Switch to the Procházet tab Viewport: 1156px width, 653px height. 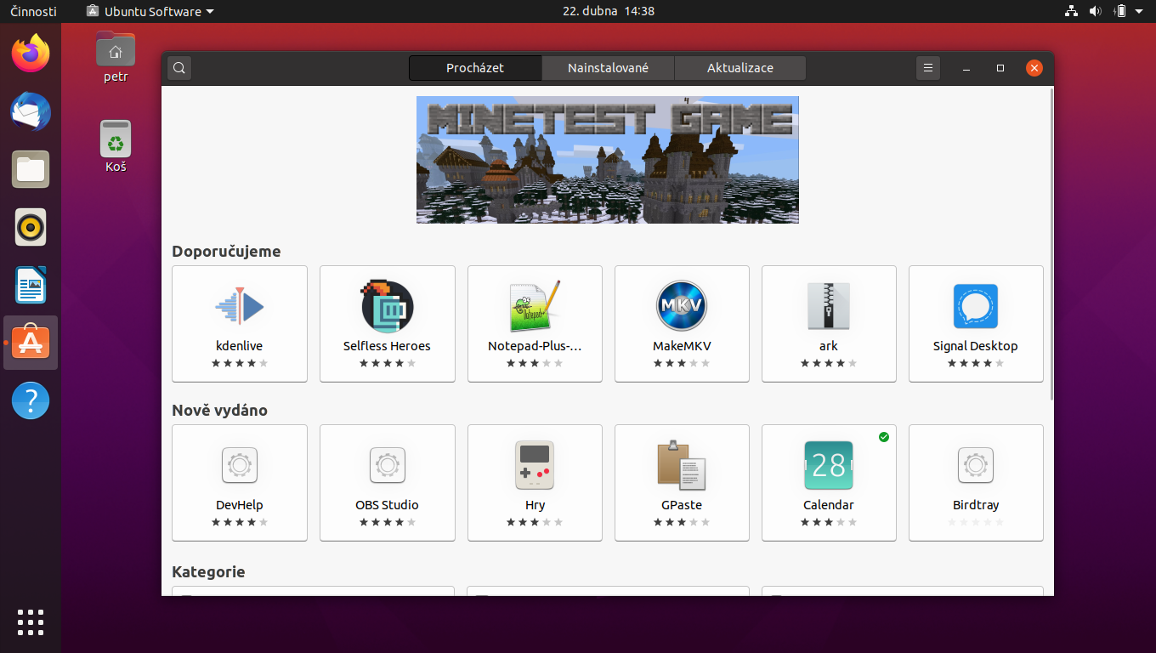475,68
